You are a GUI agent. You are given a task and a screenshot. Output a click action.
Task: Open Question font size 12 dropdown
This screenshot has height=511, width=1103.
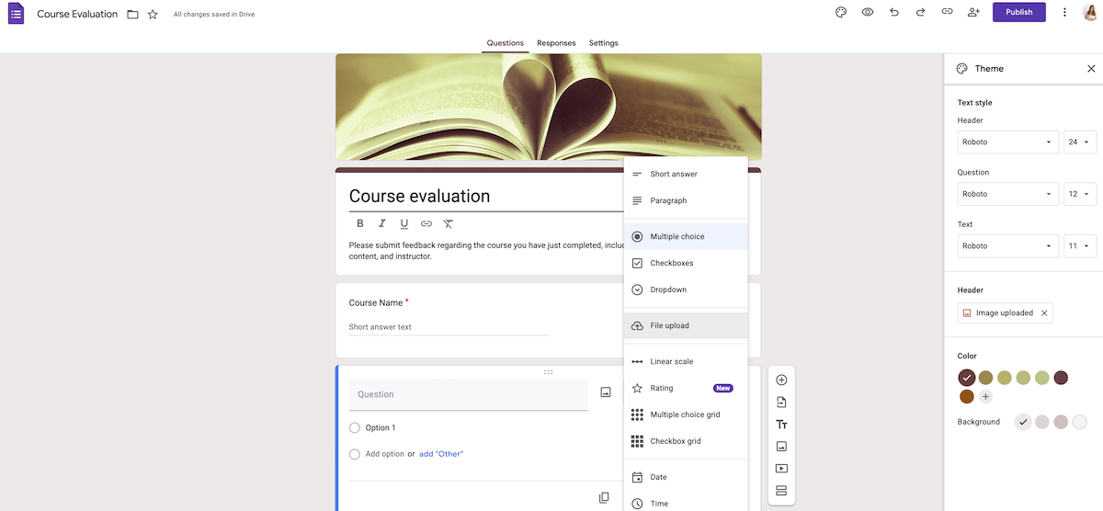pos(1080,194)
